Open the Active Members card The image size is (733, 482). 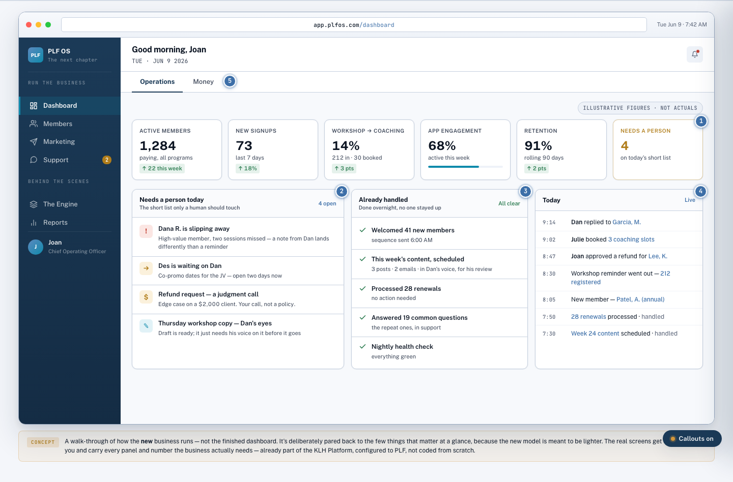(177, 149)
